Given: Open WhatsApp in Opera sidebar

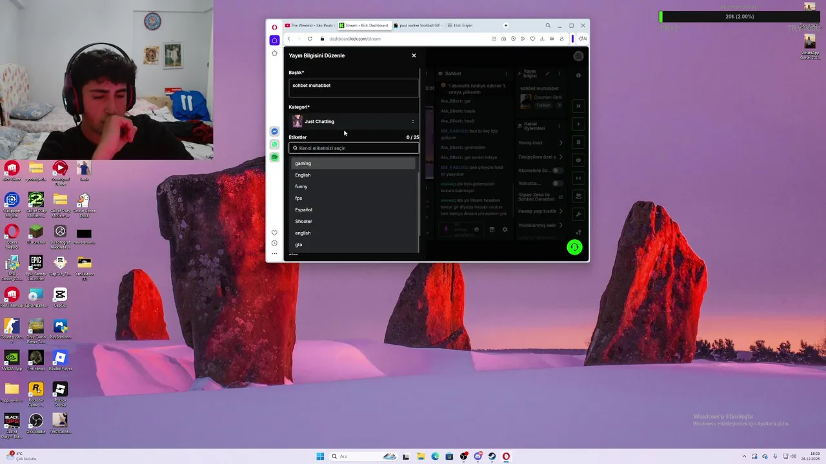Looking at the screenshot, I should pyautogui.click(x=274, y=144).
